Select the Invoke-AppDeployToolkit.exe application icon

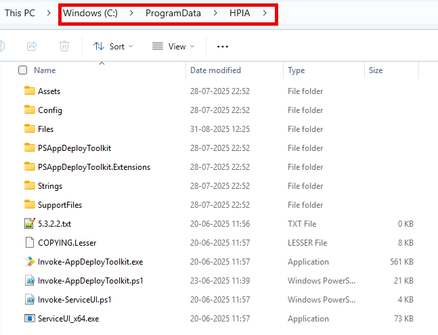click(x=29, y=262)
